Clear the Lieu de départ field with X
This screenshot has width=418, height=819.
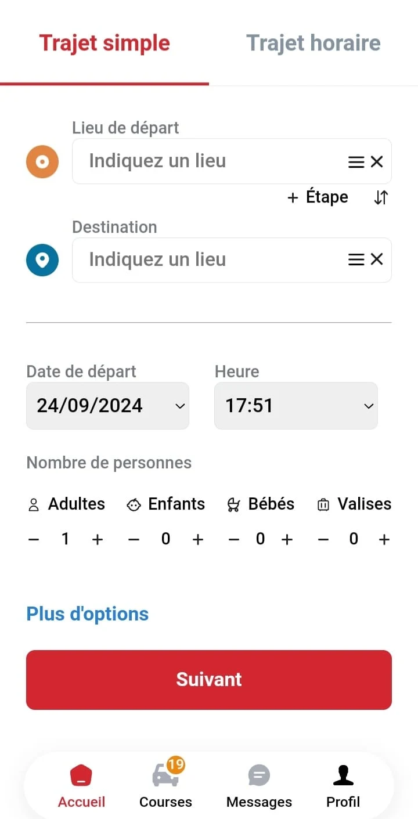pyautogui.click(x=377, y=162)
